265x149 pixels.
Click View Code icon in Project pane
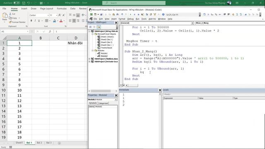[x=90, y=27]
